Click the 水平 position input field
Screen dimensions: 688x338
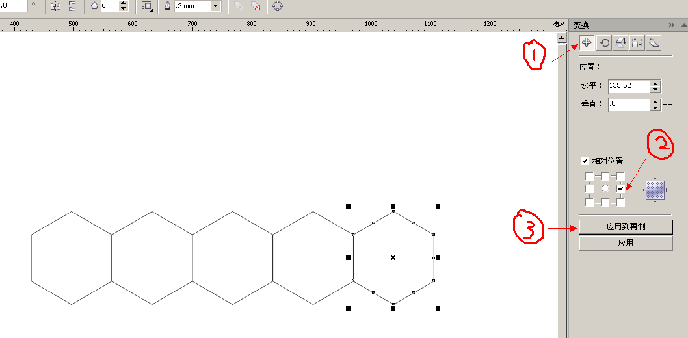(x=629, y=86)
